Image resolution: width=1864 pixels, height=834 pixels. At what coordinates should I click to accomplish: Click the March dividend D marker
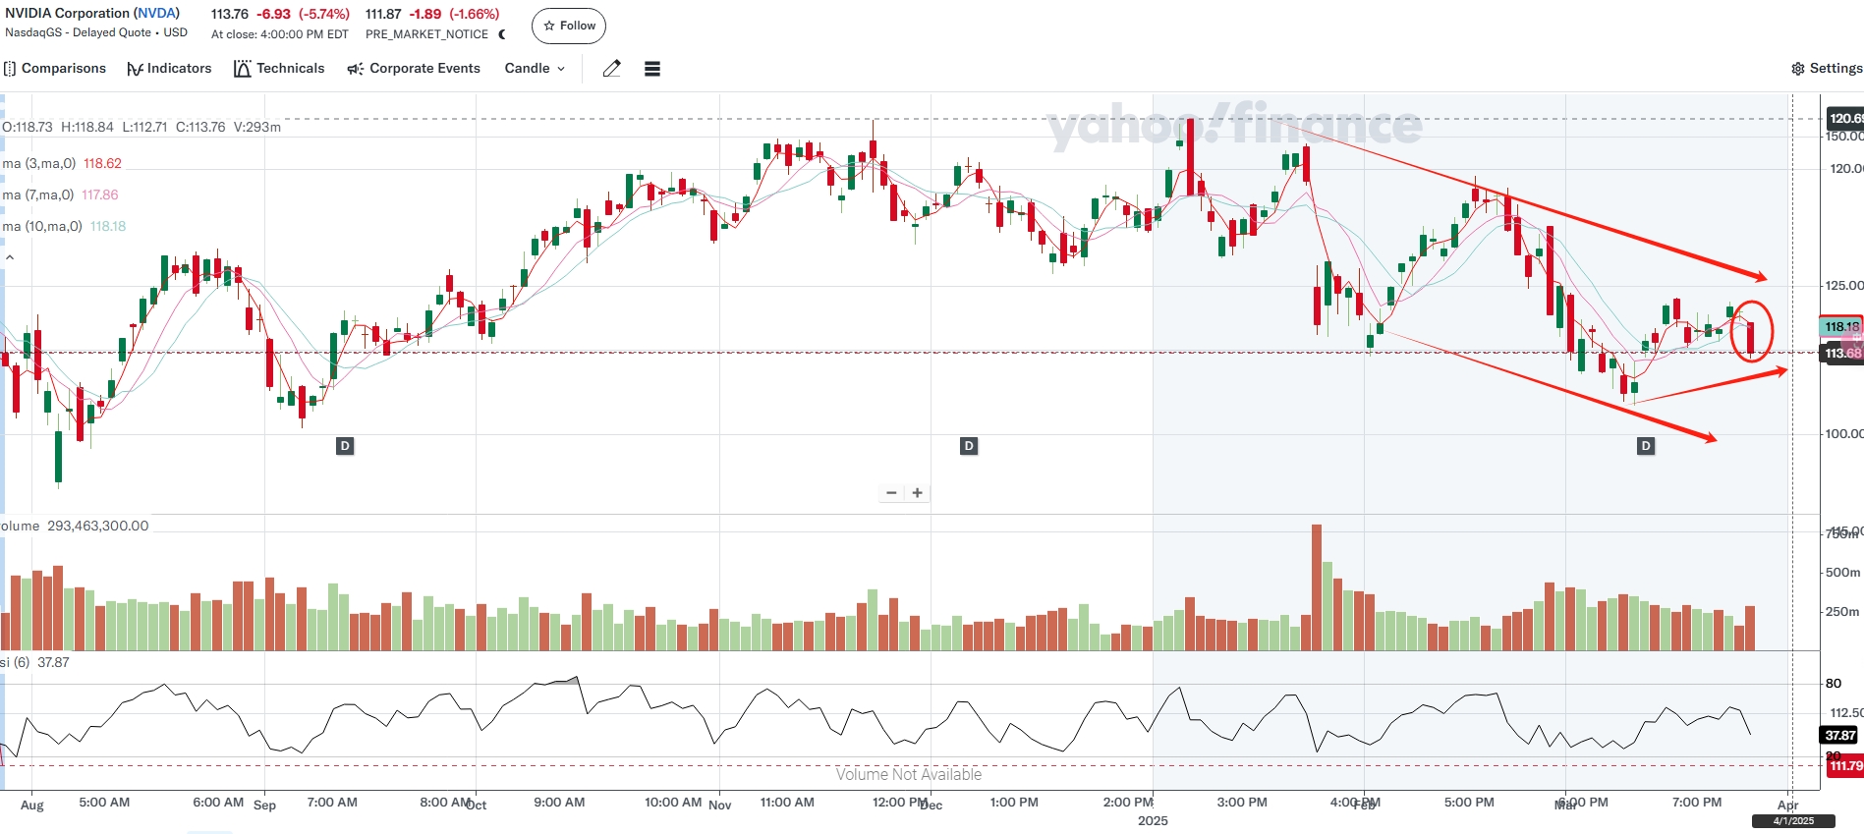pyautogui.click(x=1646, y=446)
